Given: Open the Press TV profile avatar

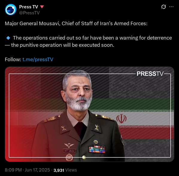Looking at the screenshot, I should pyautogui.click(x=10, y=10).
